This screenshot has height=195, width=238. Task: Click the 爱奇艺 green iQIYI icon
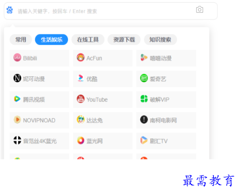pos(144,78)
